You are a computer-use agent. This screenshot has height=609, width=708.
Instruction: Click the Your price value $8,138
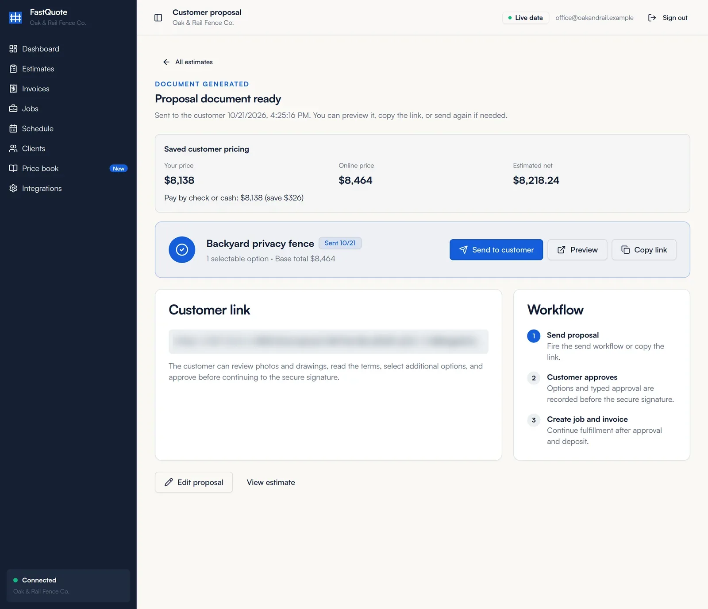point(179,180)
